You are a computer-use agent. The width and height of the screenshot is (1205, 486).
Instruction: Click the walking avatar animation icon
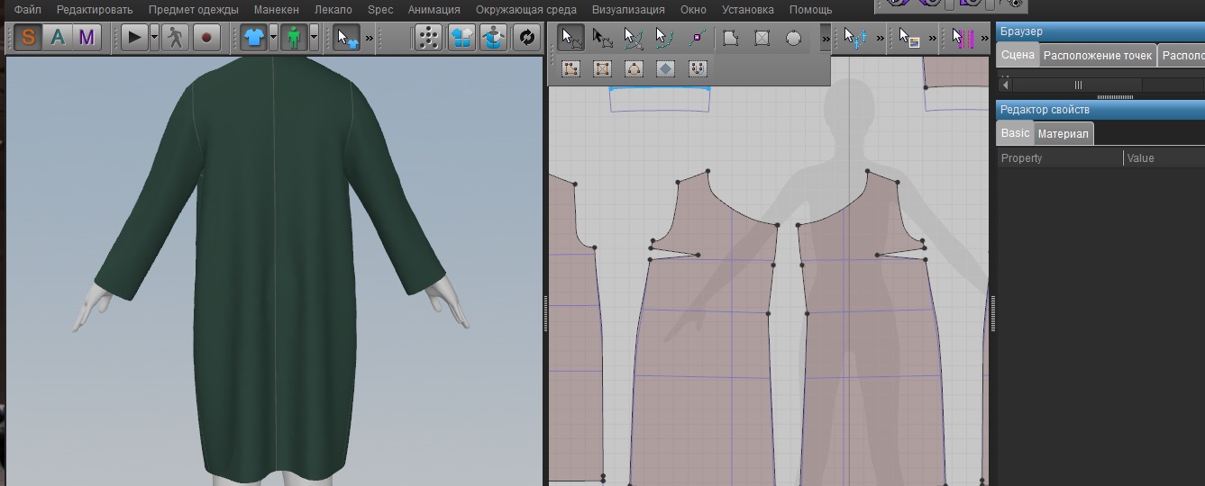click(x=175, y=38)
